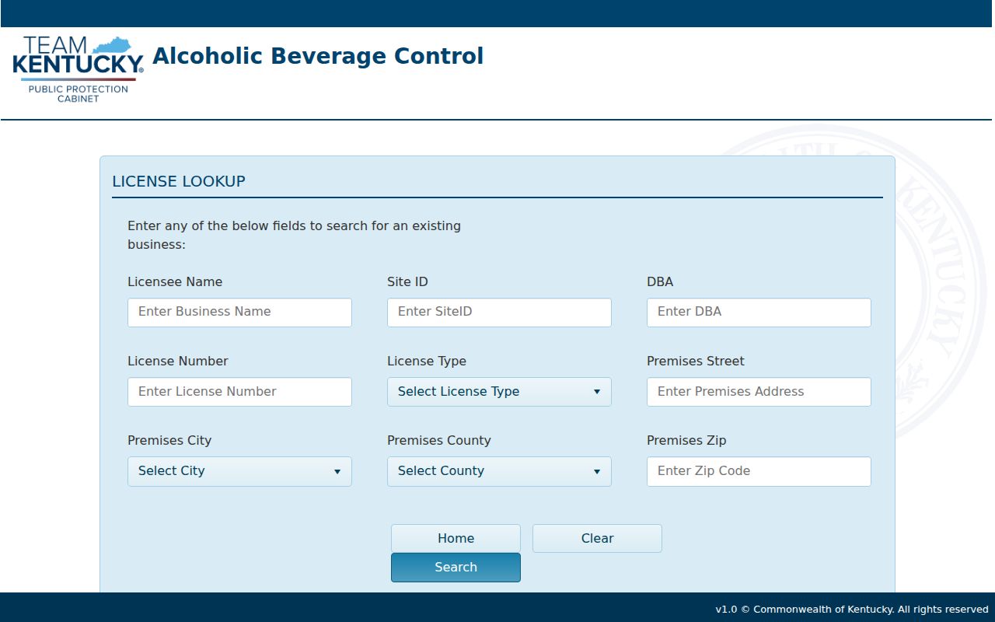
Task: Click the Clear button
Action: (x=597, y=538)
